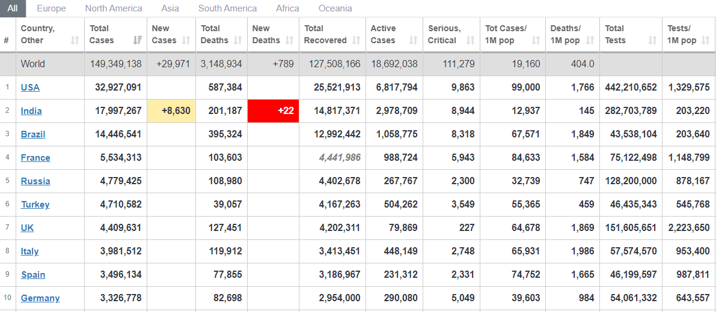Sort by Total Deaths using arrow icon
The image size is (716, 312).
[238, 41]
